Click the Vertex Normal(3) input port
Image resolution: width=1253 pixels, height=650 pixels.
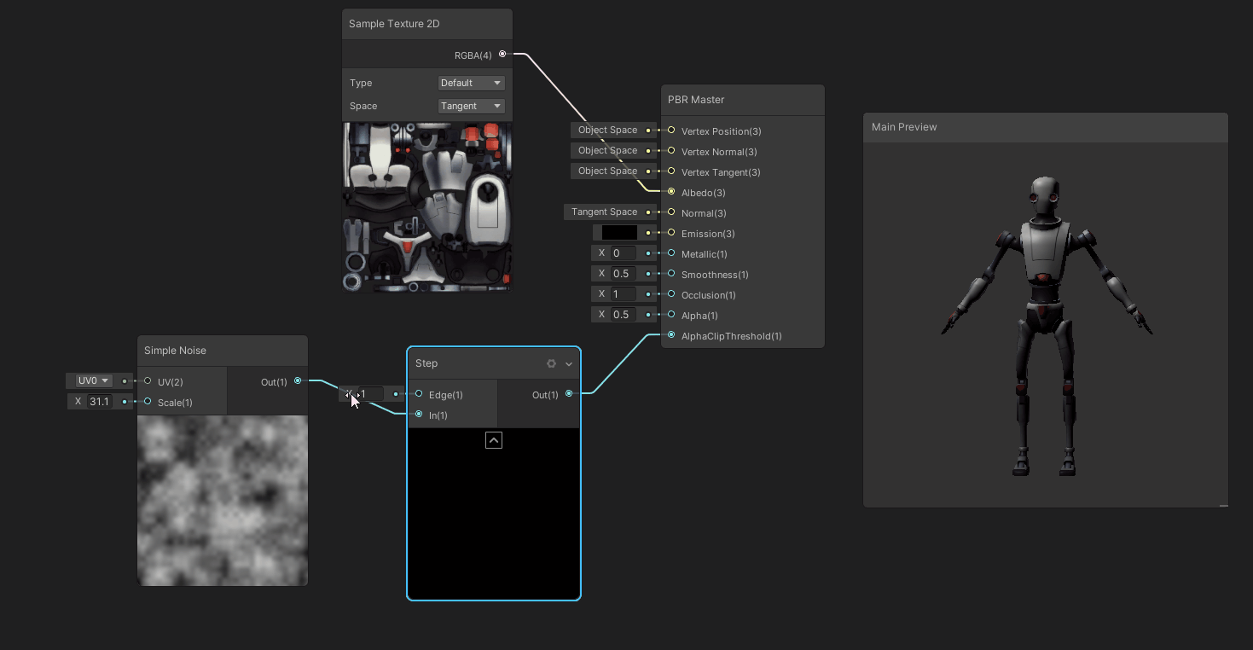[x=671, y=151]
